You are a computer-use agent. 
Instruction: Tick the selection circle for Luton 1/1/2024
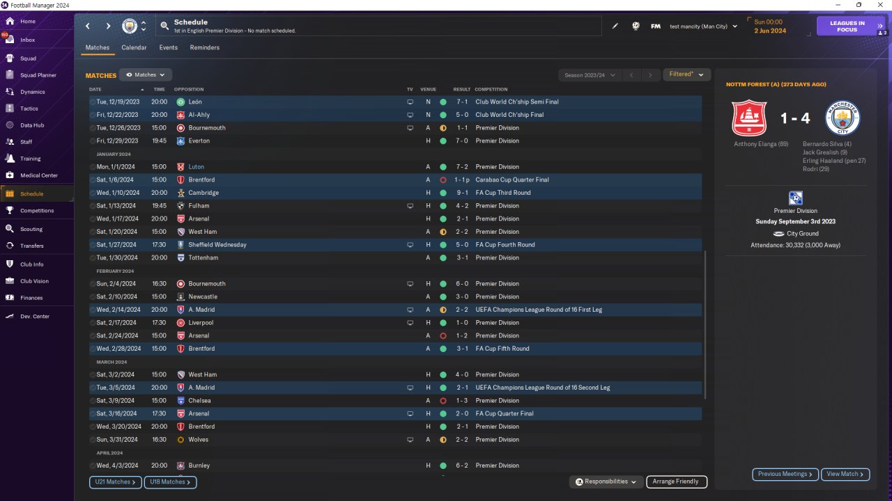point(93,167)
